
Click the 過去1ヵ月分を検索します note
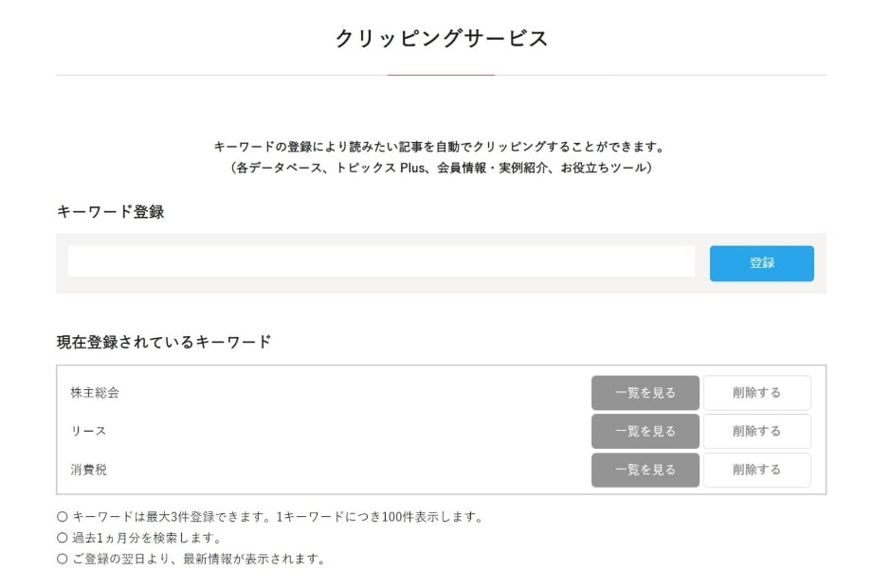point(139,538)
